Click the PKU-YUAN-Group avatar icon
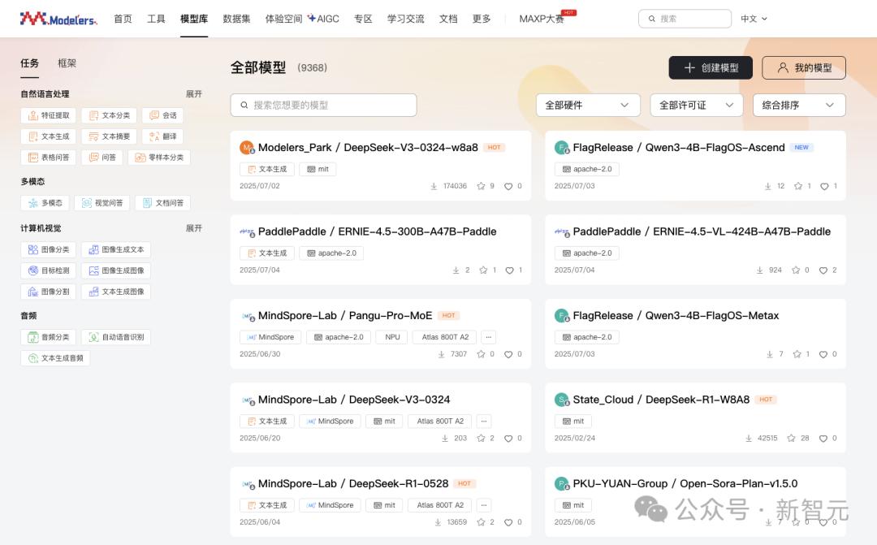This screenshot has width=877, height=545. [562, 483]
